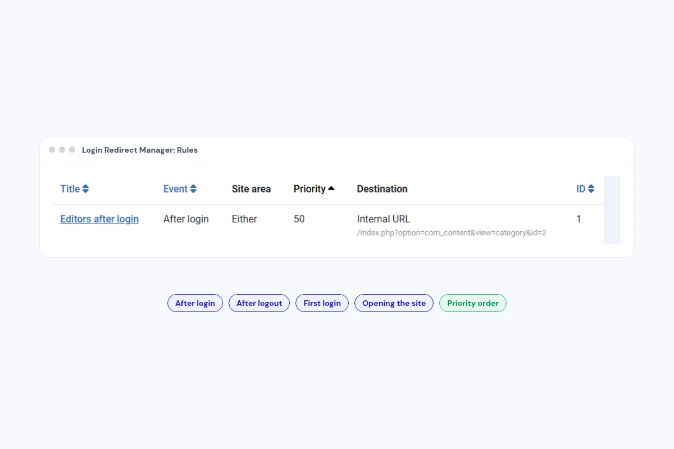
Task: Click the Priority column header text
Action: (x=309, y=189)
